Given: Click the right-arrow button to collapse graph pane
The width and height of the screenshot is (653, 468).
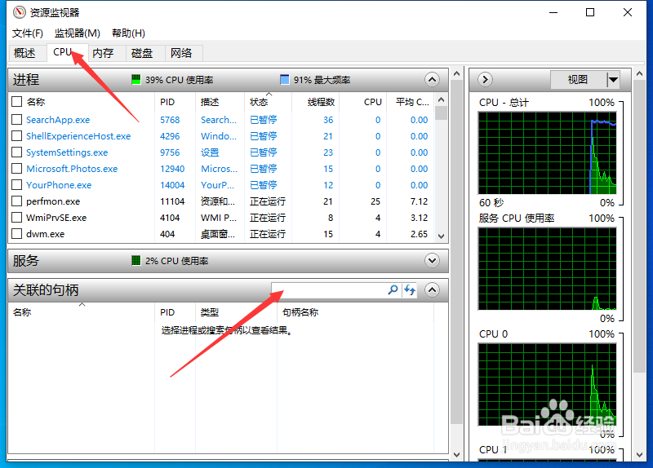Looking at the screenshot, I should 485,79.
